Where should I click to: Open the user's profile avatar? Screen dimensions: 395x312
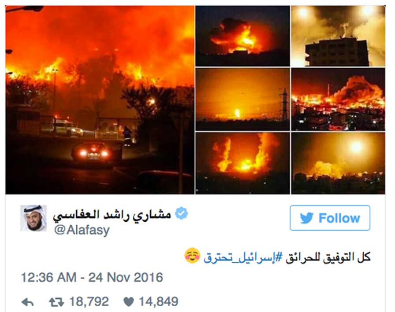coord(34,218)
